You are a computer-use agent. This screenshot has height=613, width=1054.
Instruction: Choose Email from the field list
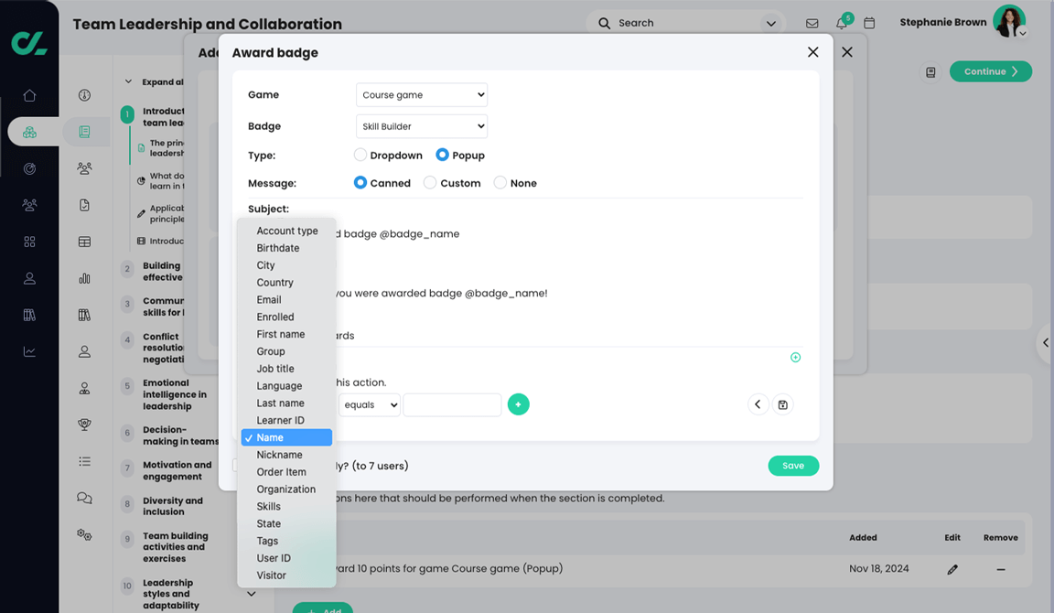click(x=287, y=300)
